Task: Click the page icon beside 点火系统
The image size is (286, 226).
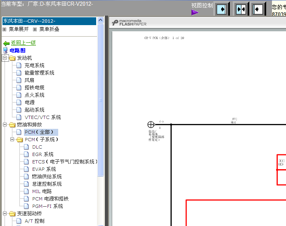Action: 19,95
